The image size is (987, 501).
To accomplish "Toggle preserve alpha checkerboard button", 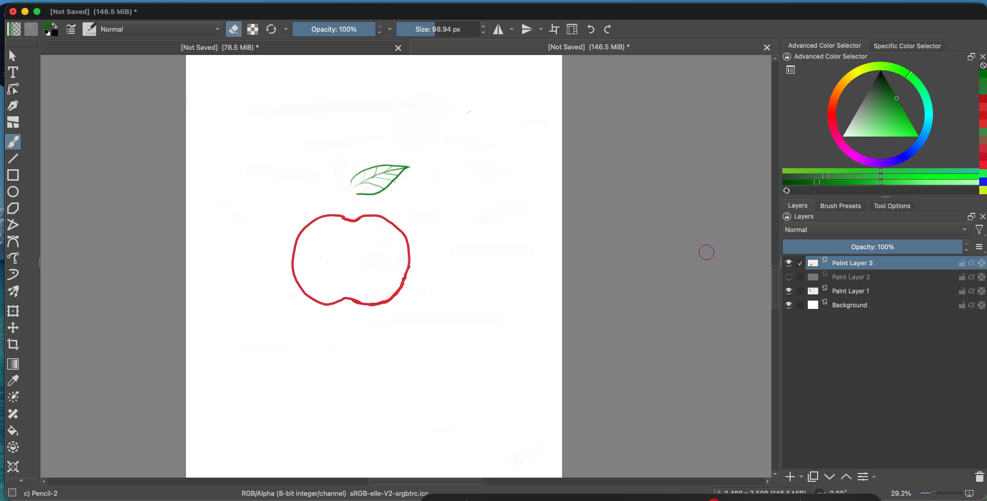I will click(252, 29).
